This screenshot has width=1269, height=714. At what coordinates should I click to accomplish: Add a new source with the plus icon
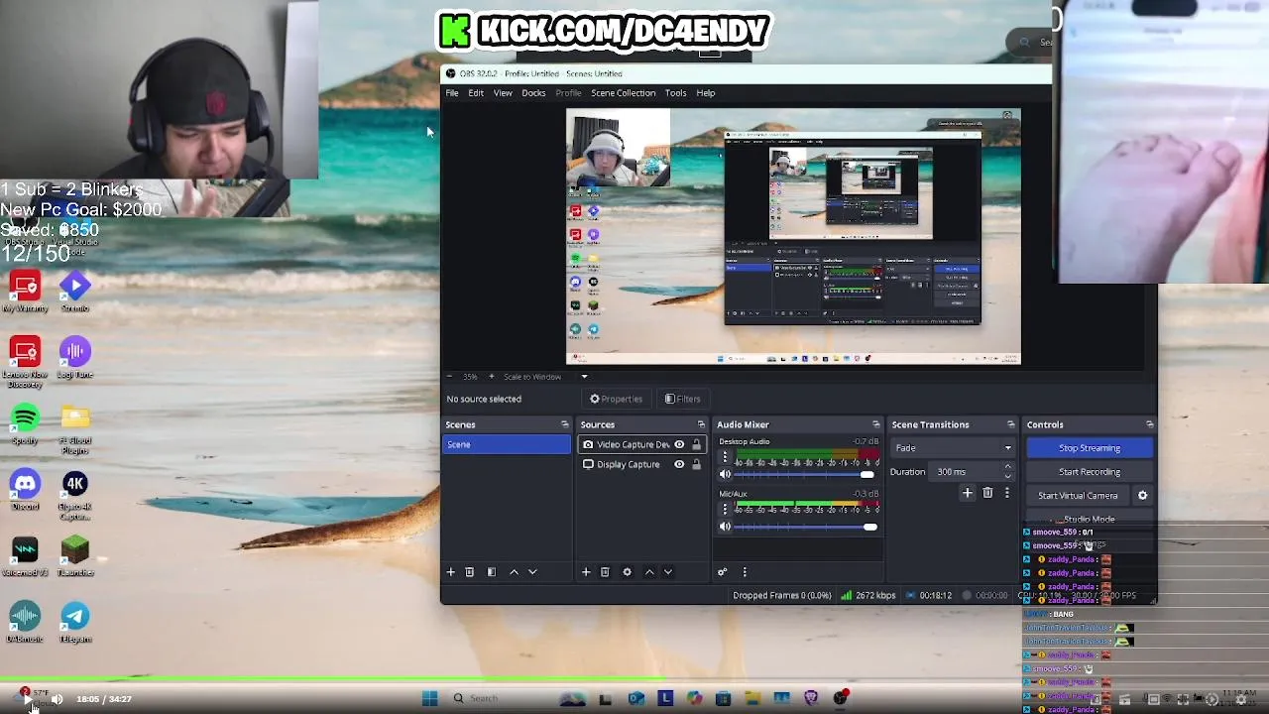point(586,572)
